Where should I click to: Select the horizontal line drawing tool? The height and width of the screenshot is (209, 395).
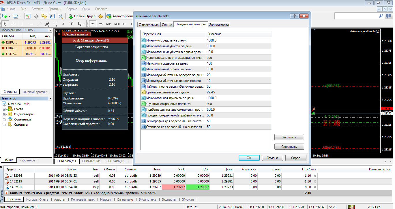coord(31,24)
